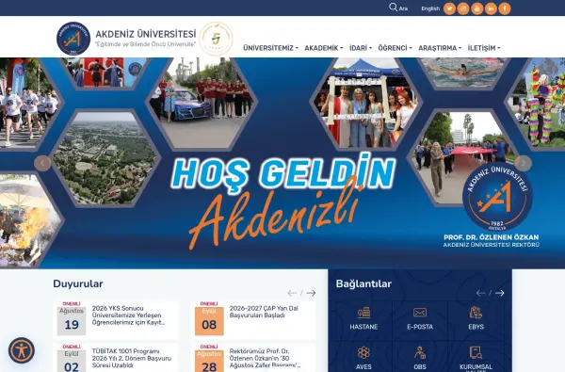Expand the İDARİ menu
Image resolution: width=565 pixels, height=372 pixels.
coord(361,48)
